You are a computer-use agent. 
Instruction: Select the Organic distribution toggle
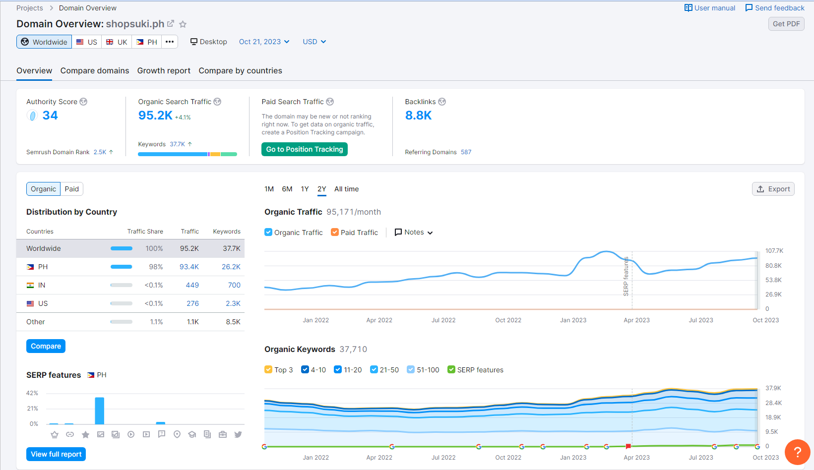[44, 189]
